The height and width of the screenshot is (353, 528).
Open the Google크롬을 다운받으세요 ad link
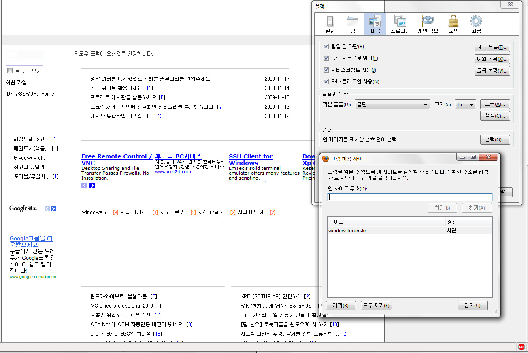click(31, 242)
